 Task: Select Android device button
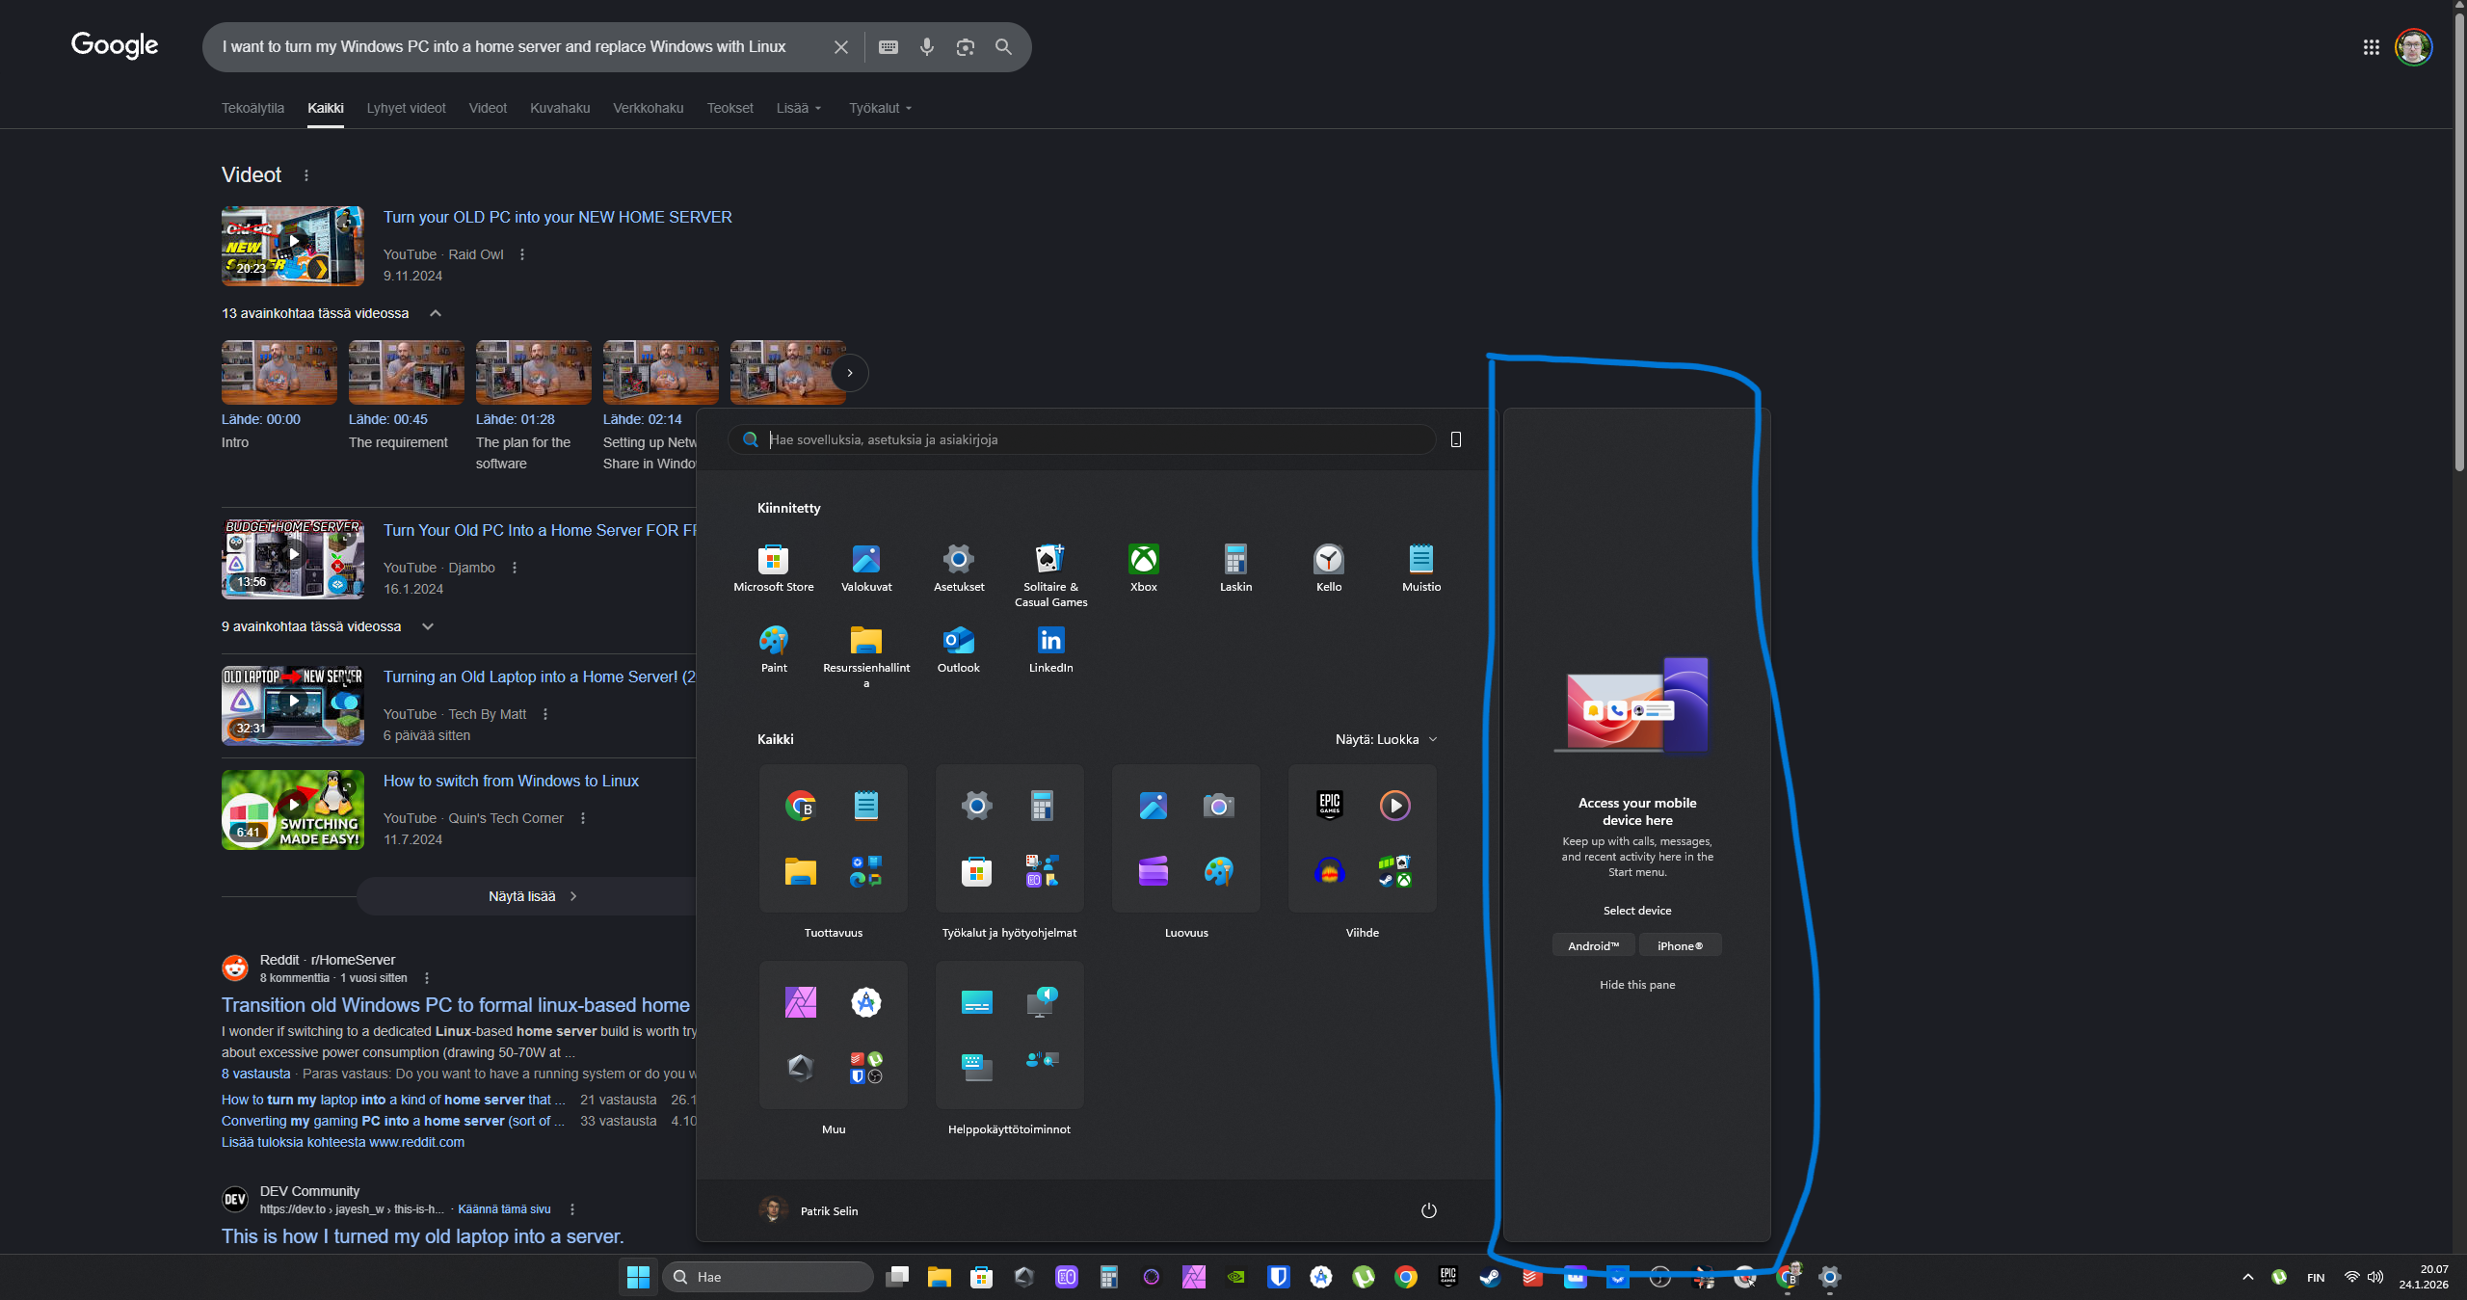[x=1593, y=945]
